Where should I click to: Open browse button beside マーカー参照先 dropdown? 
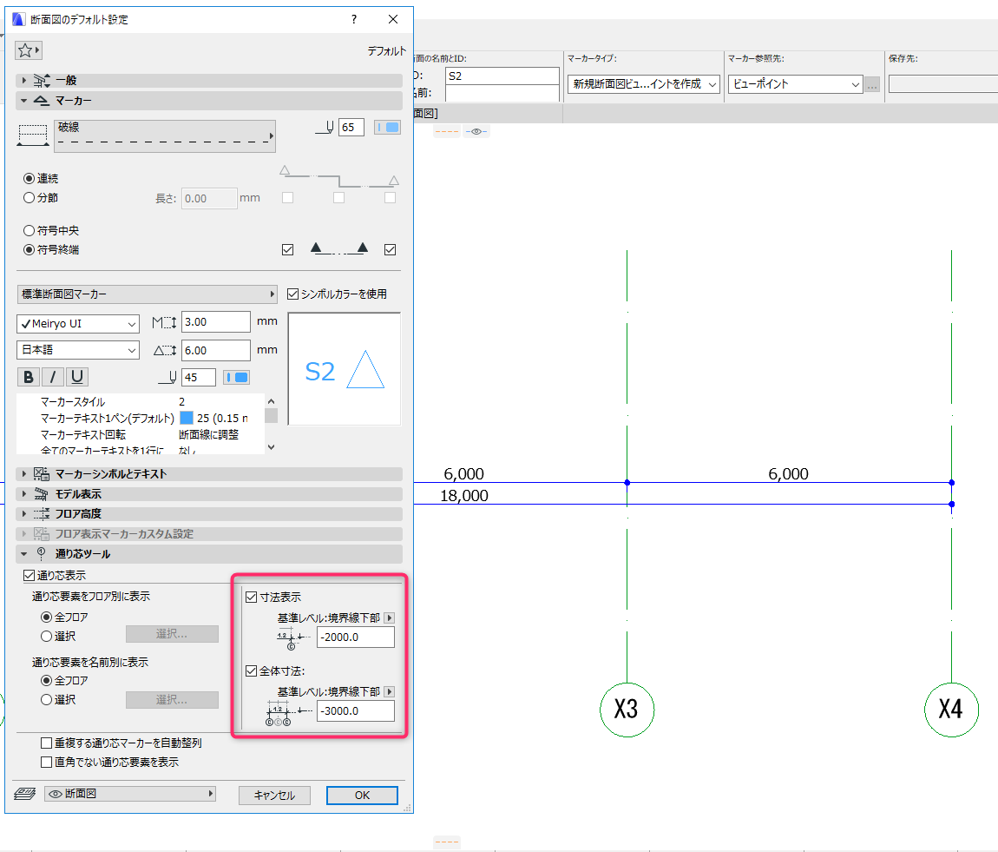pyautogui.click(x=872, y=84)
